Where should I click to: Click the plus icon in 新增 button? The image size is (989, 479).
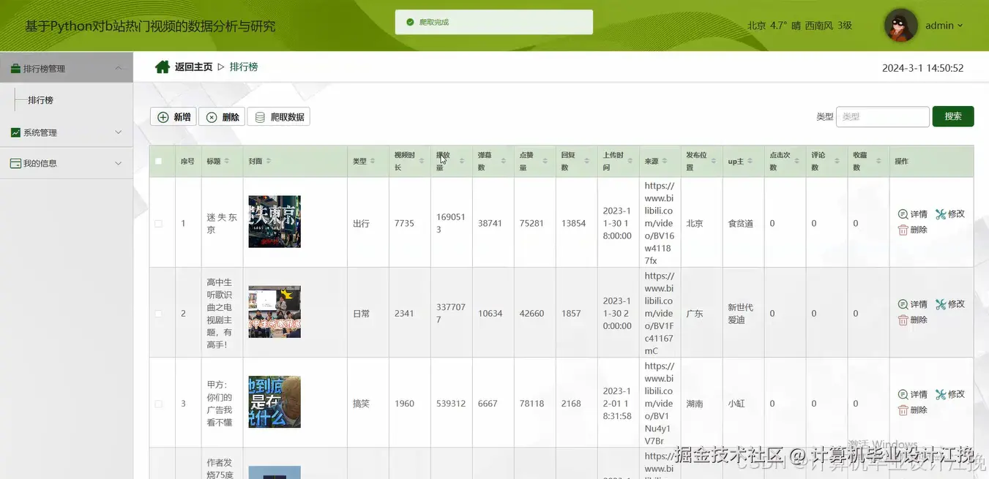point(163,117)
